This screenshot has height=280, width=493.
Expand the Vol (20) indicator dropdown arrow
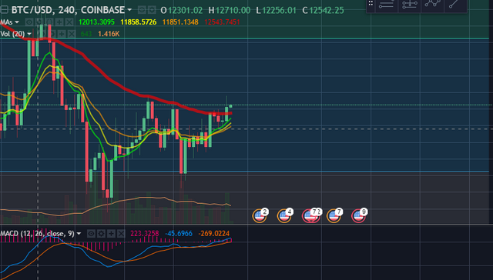29,34
